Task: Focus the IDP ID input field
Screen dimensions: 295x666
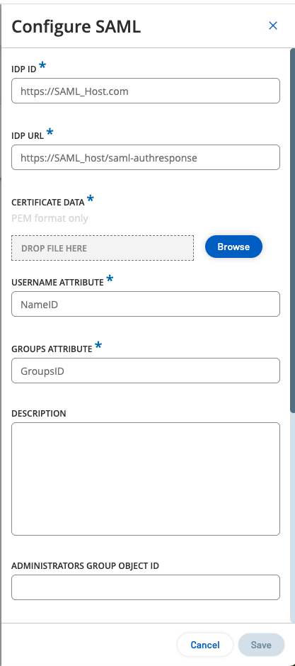Action: [x=146, y=91]
